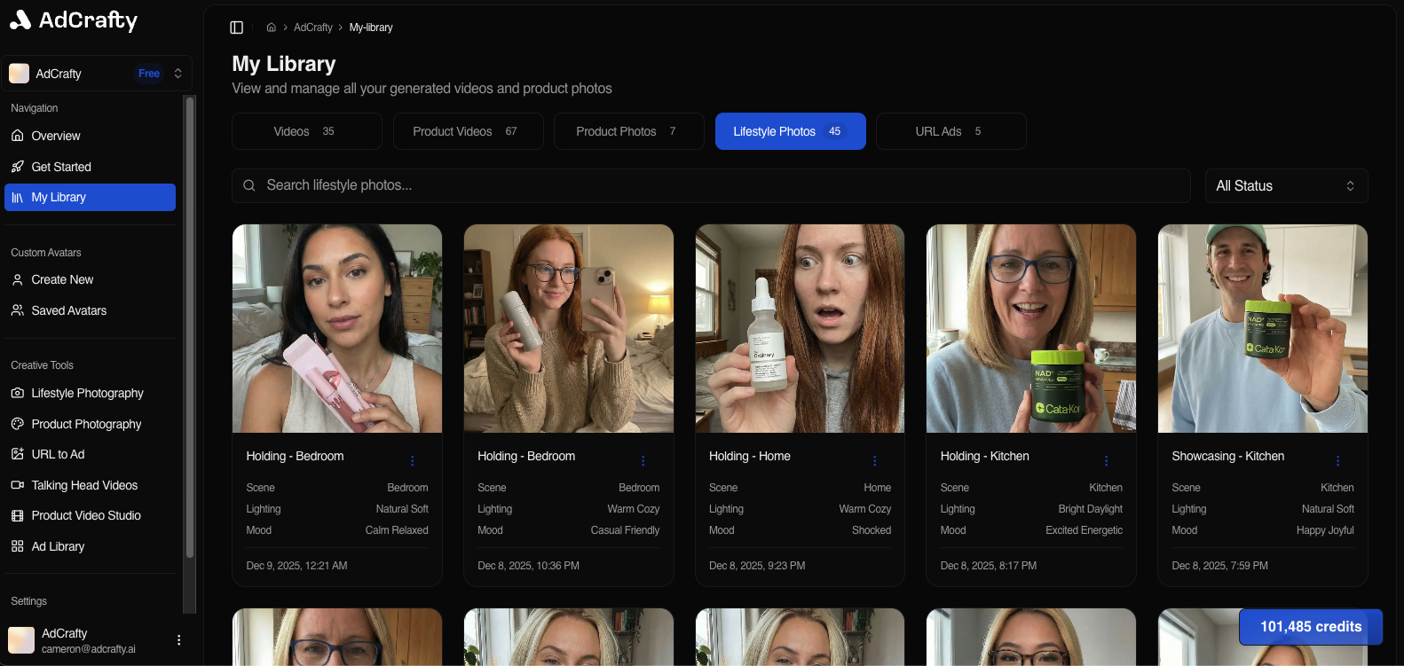Image resolution: width=1404 pixels, height=666 pixels.
Task: Open Product Photography tool
Action: (90, 424)
